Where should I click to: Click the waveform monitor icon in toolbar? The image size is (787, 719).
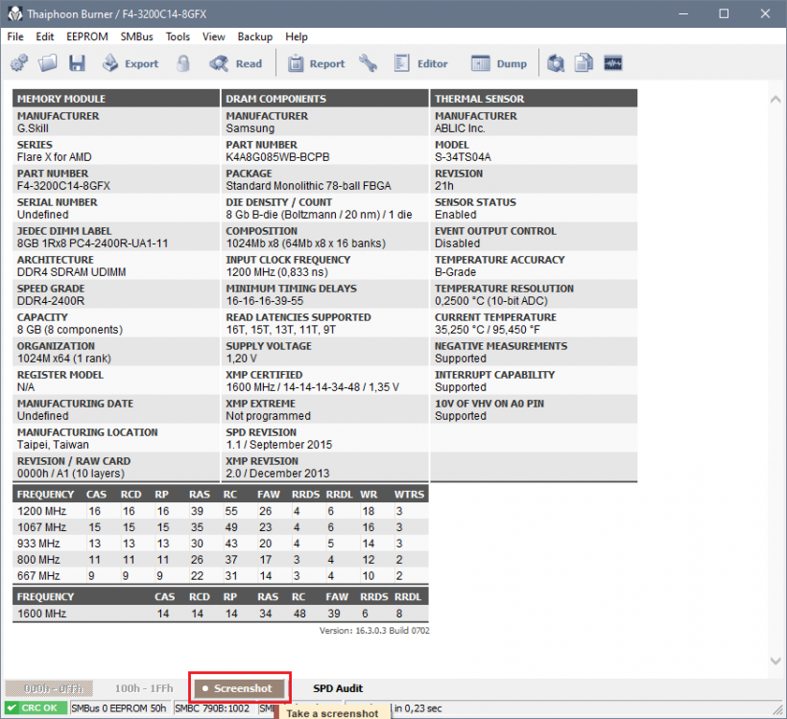(612, 63)
